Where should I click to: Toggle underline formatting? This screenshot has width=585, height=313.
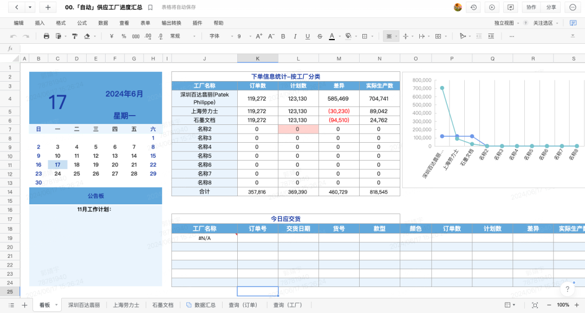tap(308, 36)
